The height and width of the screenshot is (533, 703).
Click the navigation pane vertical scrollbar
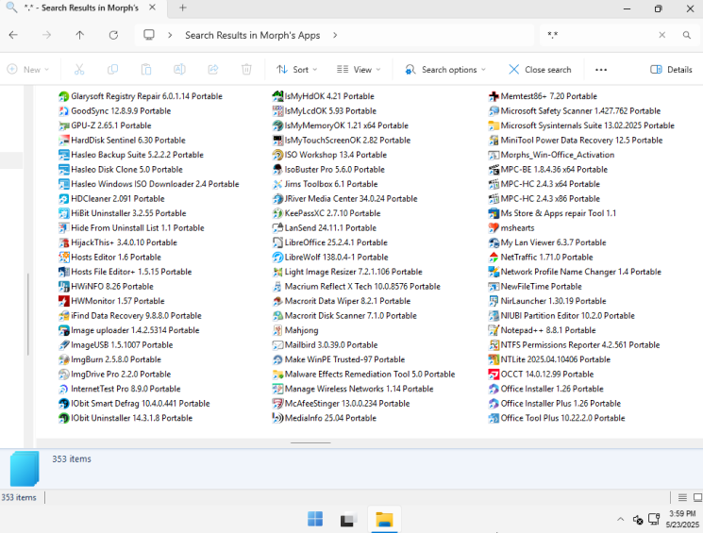pos(28,314)
